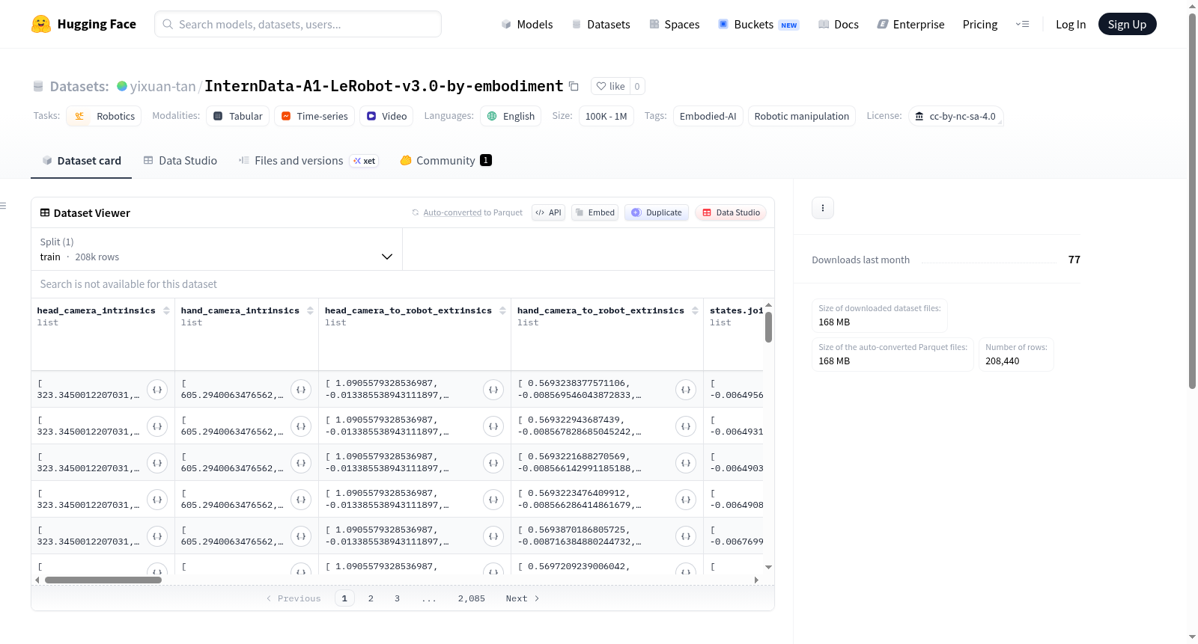Open the cc-by-nc-sa-4.0 license tag

pyautogui.click(x=955, y=116)
